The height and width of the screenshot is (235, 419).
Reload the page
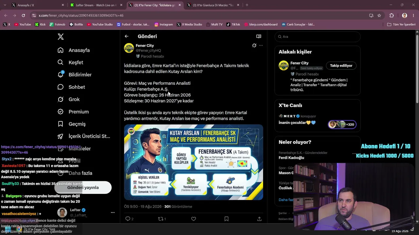pyautogui.click(x=23, y=15)
